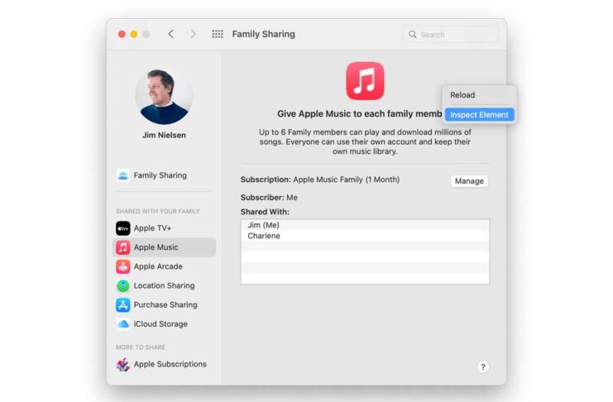Screen dimensions: 613x402
Task: Click the iCloud Storage cloud icon
Action: point(122,323)
